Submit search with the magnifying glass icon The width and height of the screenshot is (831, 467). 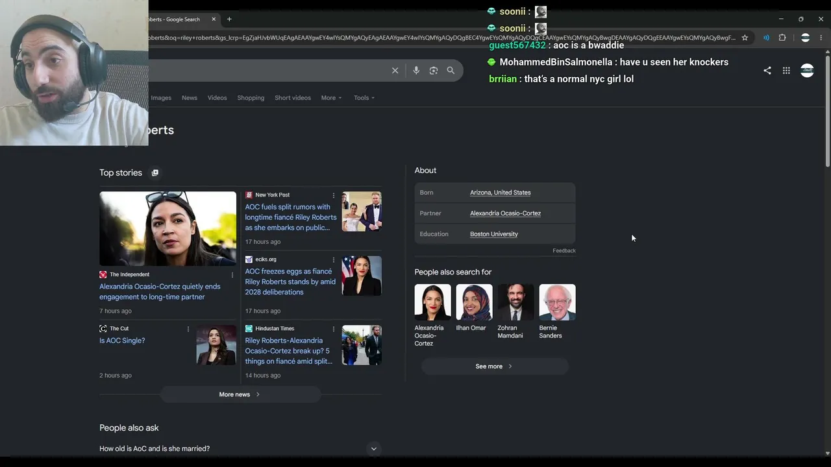pyautogui.click(x=451, y=71)
